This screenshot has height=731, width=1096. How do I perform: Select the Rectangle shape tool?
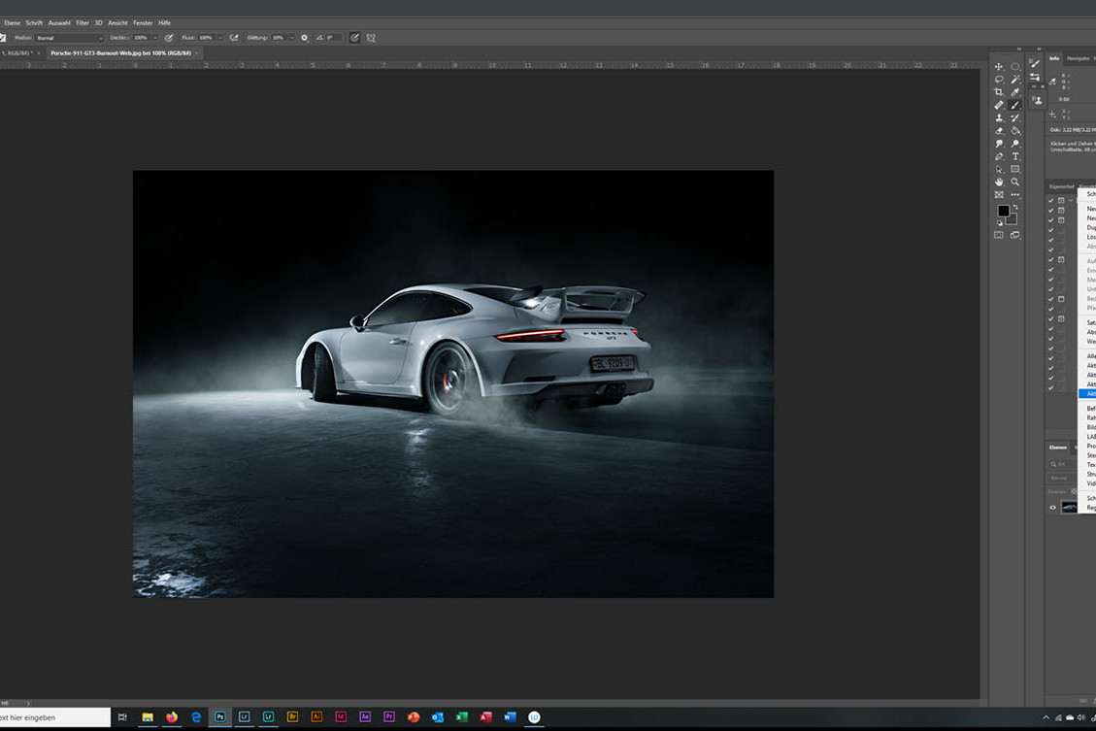click(x=1014, y=169)
